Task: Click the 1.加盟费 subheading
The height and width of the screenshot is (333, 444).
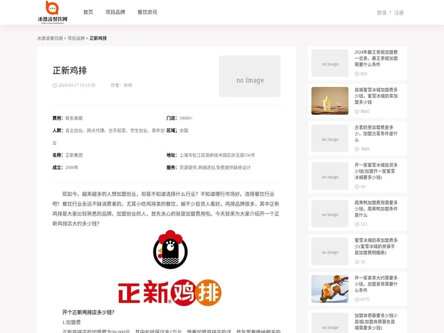Action: [72, 323]
